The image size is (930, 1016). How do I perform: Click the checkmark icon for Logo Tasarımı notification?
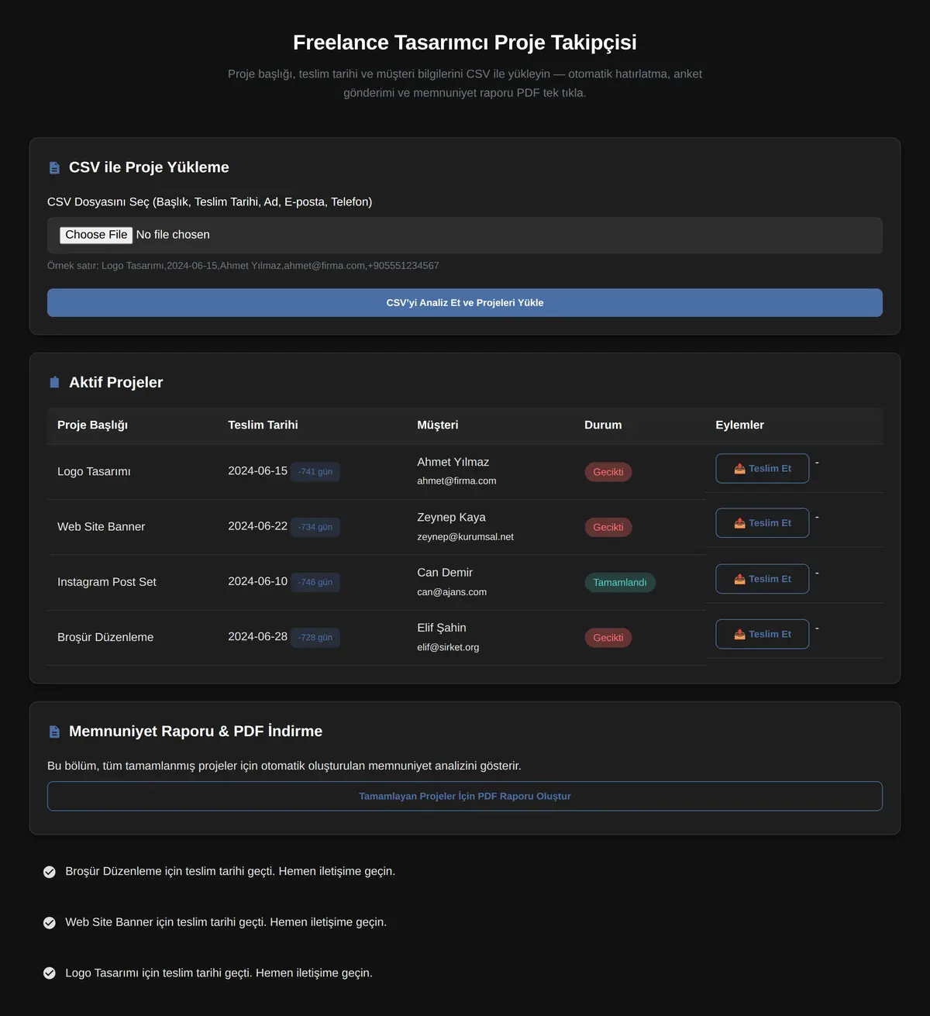(x=50, y=973)
